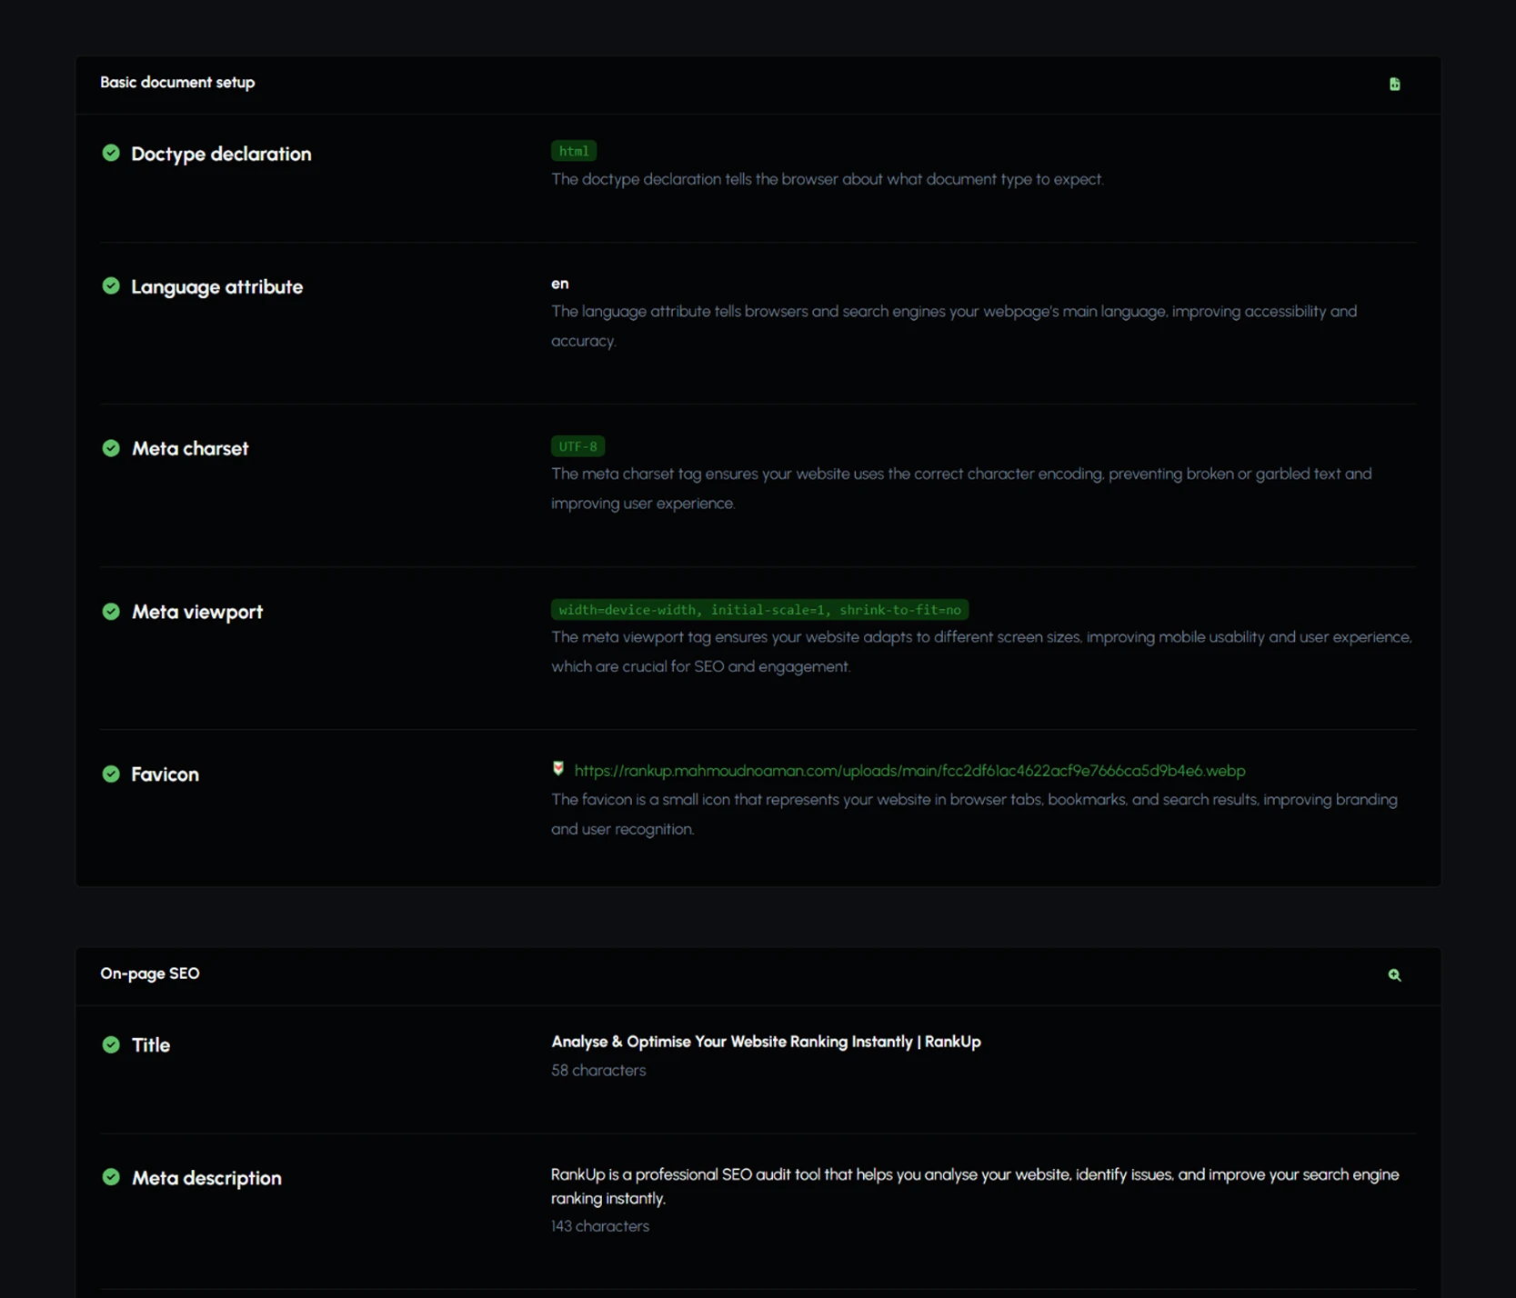Click the green 'html' code badge
This screenshot has height=1298, width=1516.
pyautogui.click(x=574, y=151)
